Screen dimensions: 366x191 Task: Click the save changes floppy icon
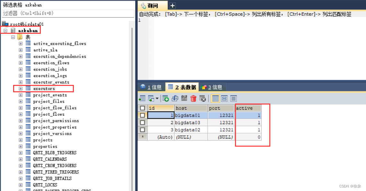(184, 98)
